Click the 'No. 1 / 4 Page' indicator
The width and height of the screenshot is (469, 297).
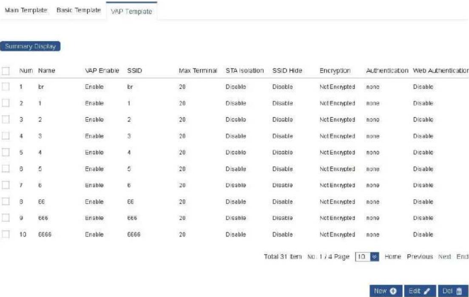pos(328,257)
